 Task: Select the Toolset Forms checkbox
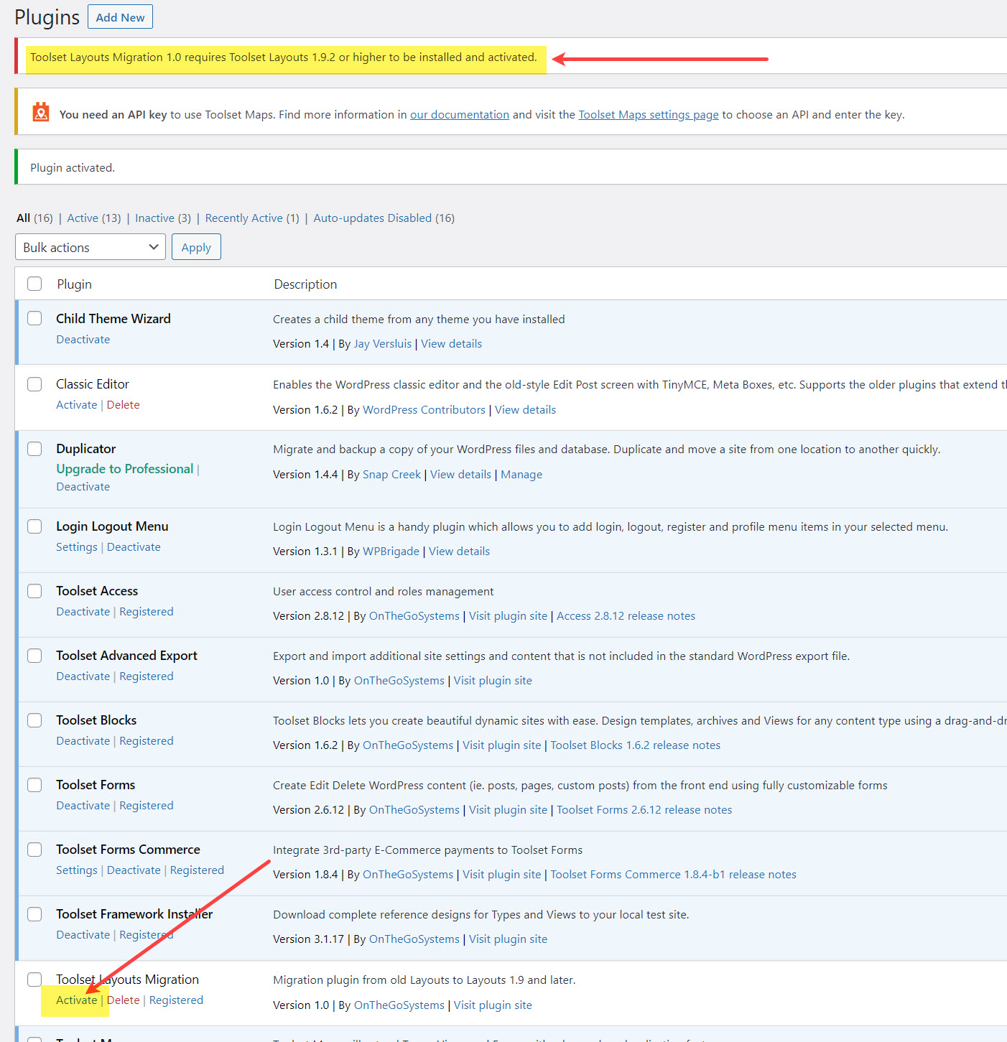click(x=34, y=785)
